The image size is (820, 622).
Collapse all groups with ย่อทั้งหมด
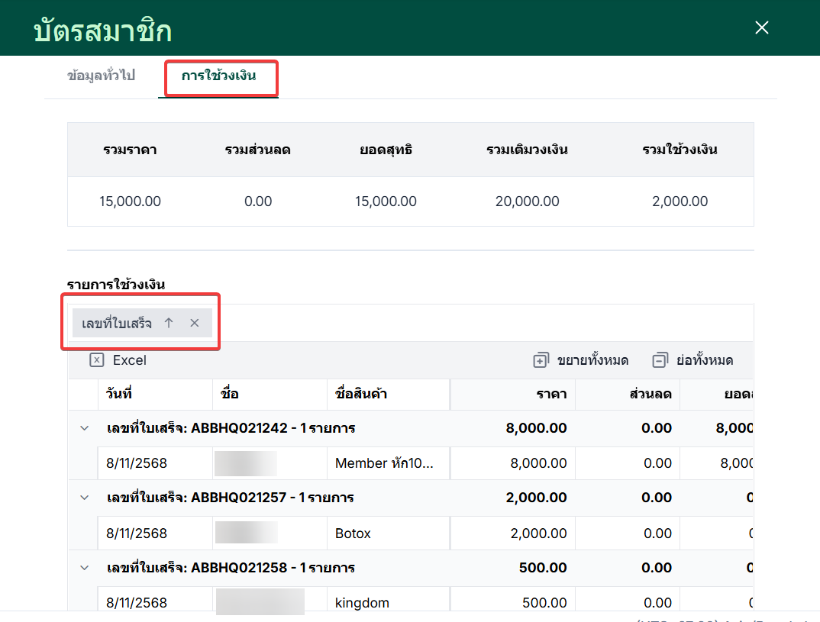click(x=693, y=360)
